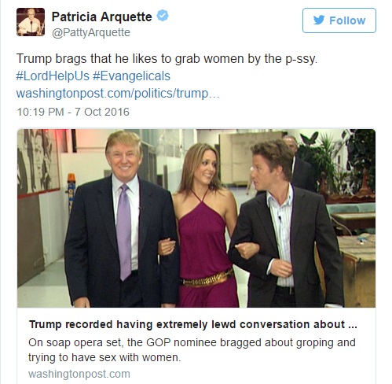
Task: Open the Patricia Arquette display name
Action: 101,17
